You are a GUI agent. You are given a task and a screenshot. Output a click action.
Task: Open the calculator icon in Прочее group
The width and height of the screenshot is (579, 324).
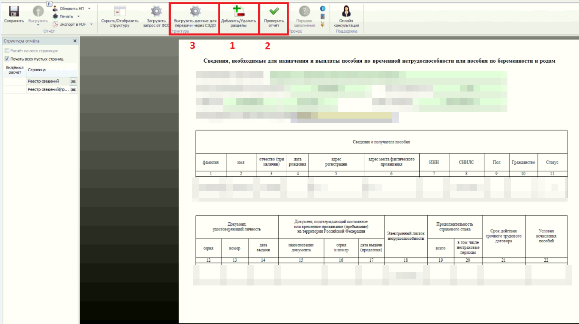click(x=323, y=17)
